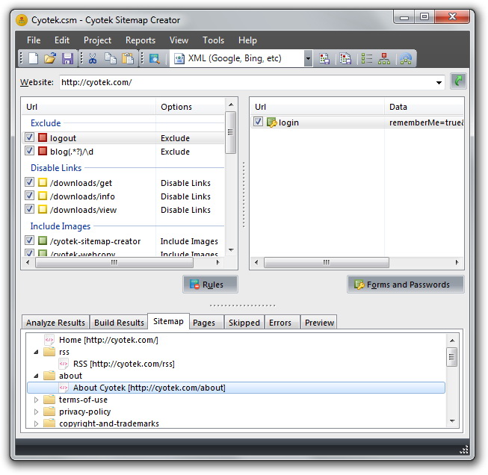This screenshot has width=488, height=475.
Task: Click the blue arch toolbar icon
Action: (406, 58)
